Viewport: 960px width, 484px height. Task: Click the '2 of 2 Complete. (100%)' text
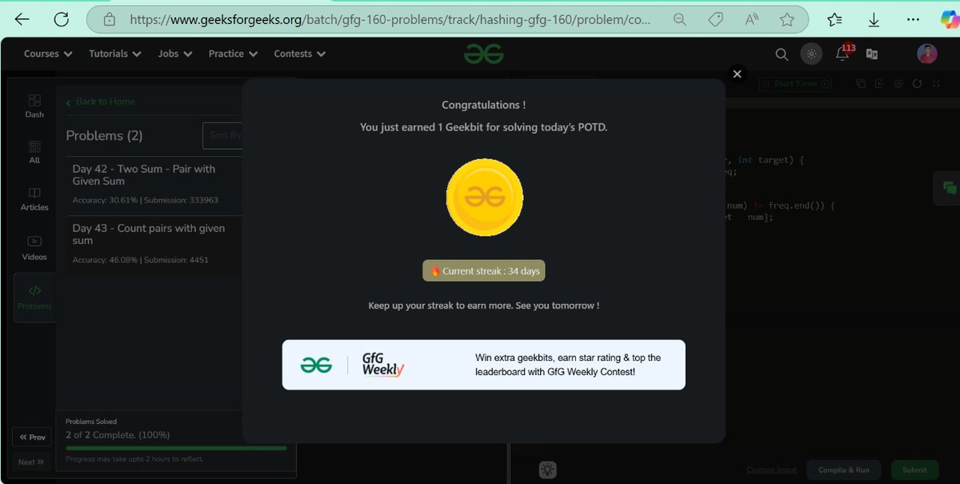pos(118,434)
